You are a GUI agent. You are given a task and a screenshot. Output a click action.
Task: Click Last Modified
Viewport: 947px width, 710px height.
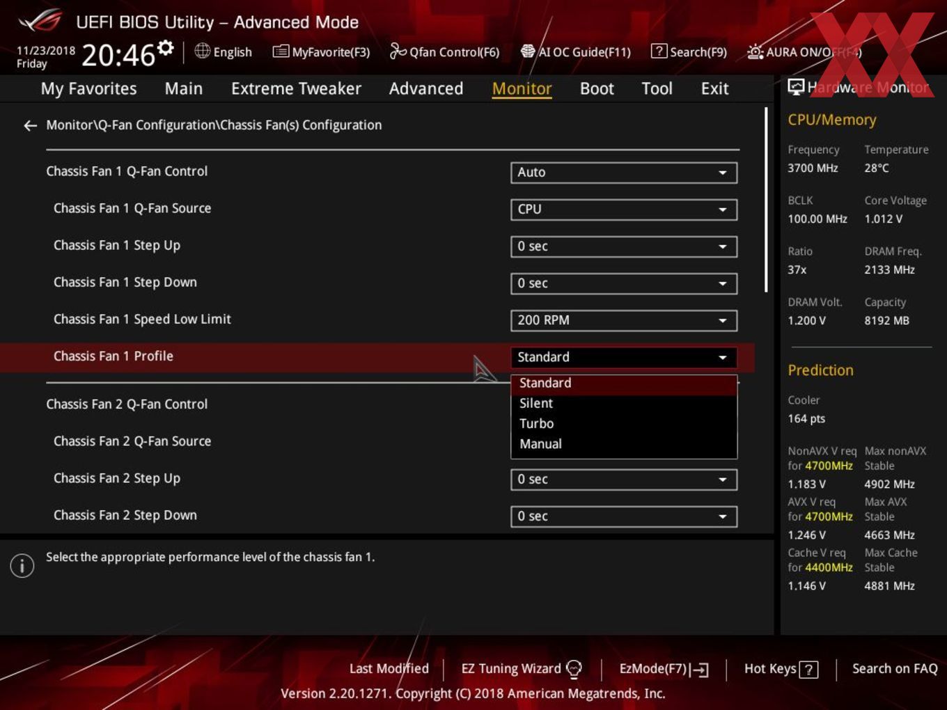pos(389,669)
